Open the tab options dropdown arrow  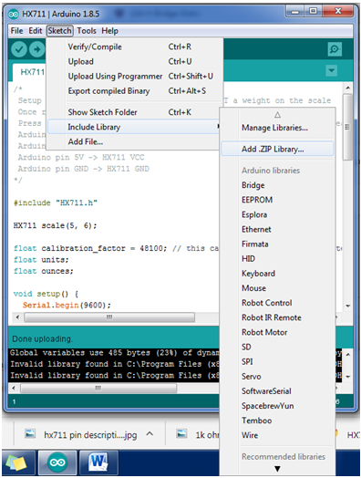[x=331, y=71]
